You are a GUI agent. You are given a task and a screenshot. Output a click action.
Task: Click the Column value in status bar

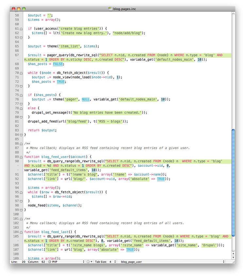click(43, 262)
